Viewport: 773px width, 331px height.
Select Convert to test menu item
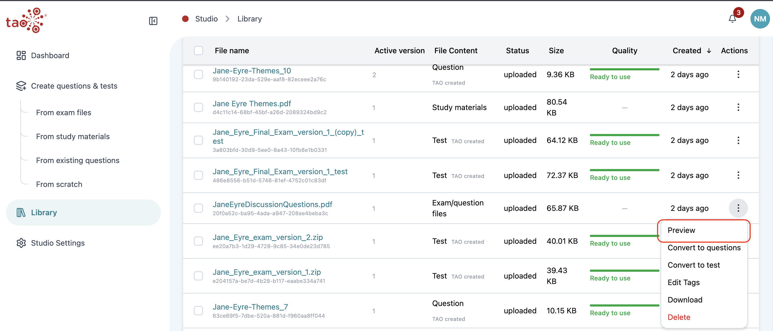click(704, 265)
